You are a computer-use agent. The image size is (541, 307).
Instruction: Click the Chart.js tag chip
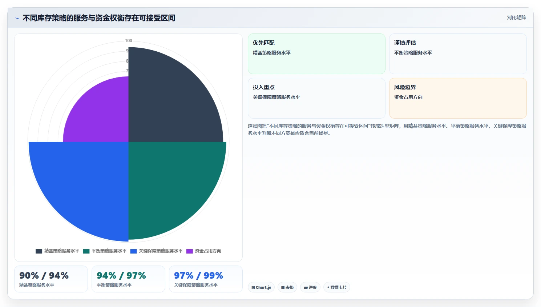(261, 287)
